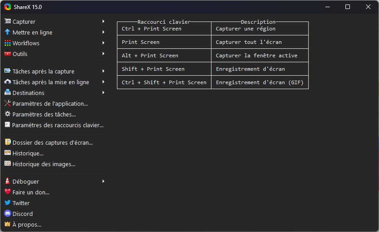379x232 pixels.
Task: Click 'Enregistrement d'écran (GIF)' description cell
Action: point(260,82)
